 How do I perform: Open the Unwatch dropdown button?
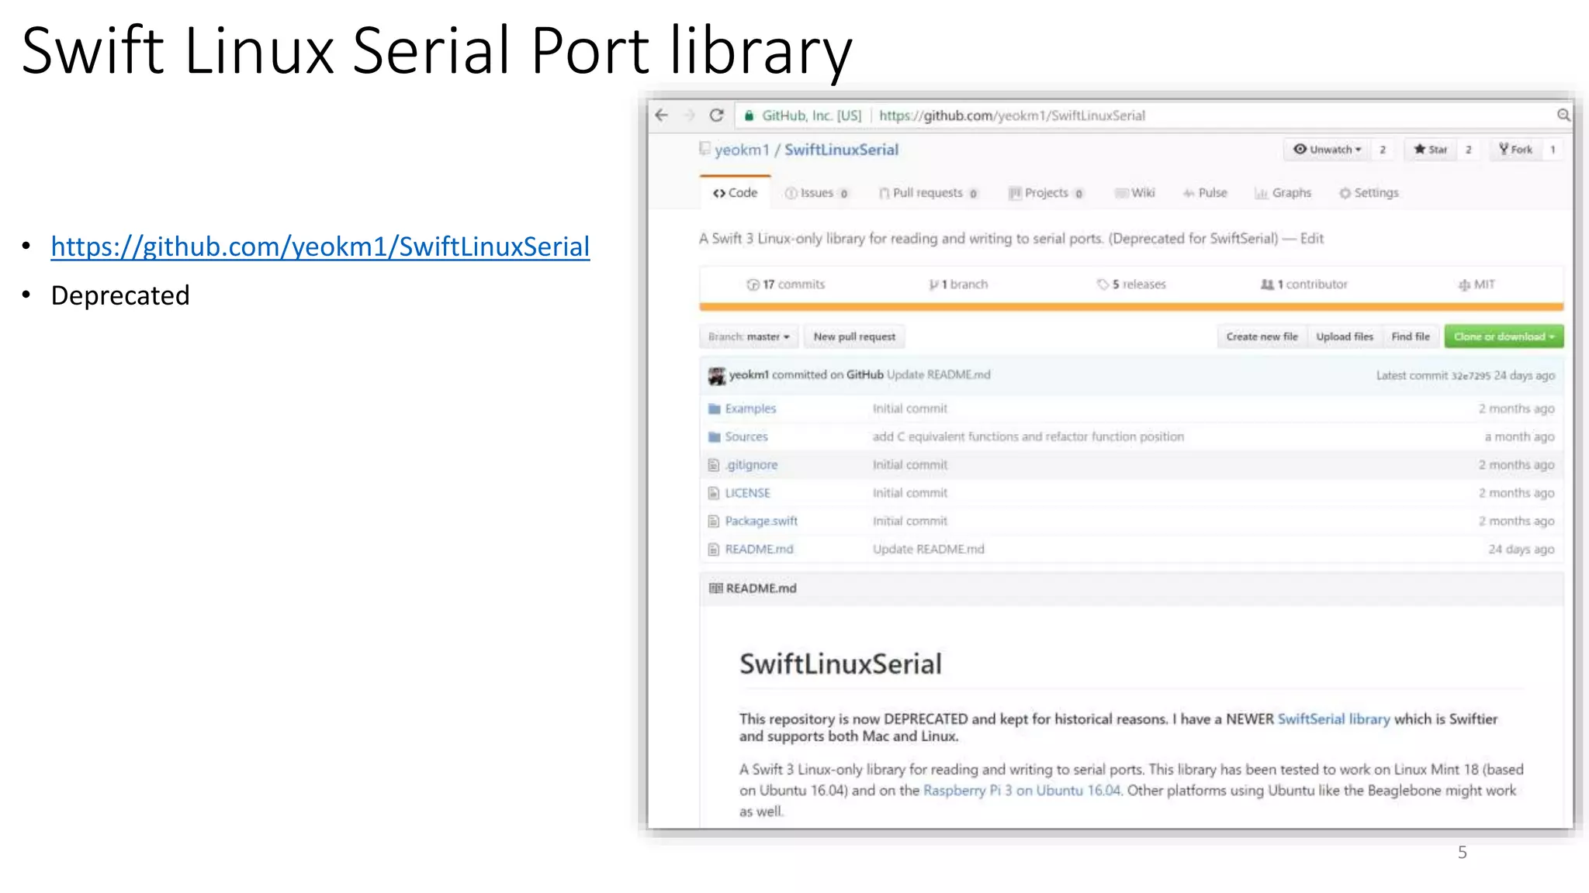tap(1327, 150)
